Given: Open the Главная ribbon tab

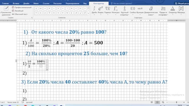Looking at the screenshot, I should click(x=5, y=4).
